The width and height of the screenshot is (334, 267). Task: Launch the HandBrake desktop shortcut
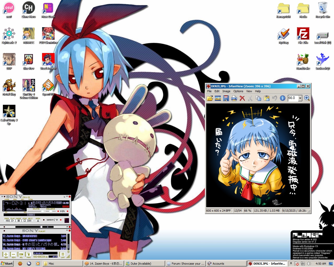pyautogui.click(x=303, y=61)
